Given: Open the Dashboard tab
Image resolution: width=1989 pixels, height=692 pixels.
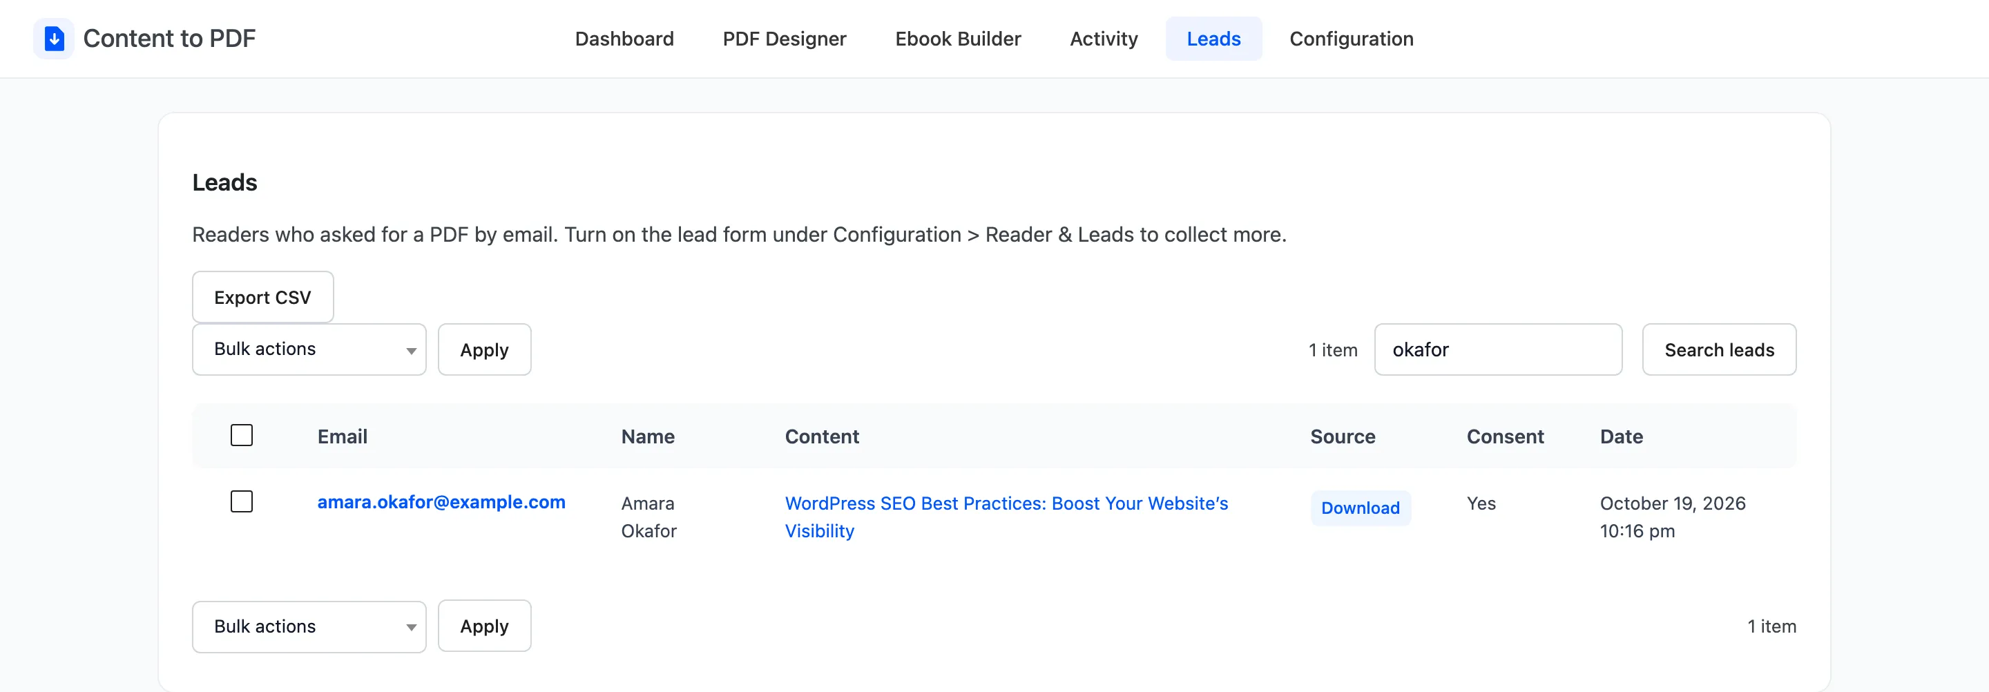Looking at the screenshot, I should point(624,39).
